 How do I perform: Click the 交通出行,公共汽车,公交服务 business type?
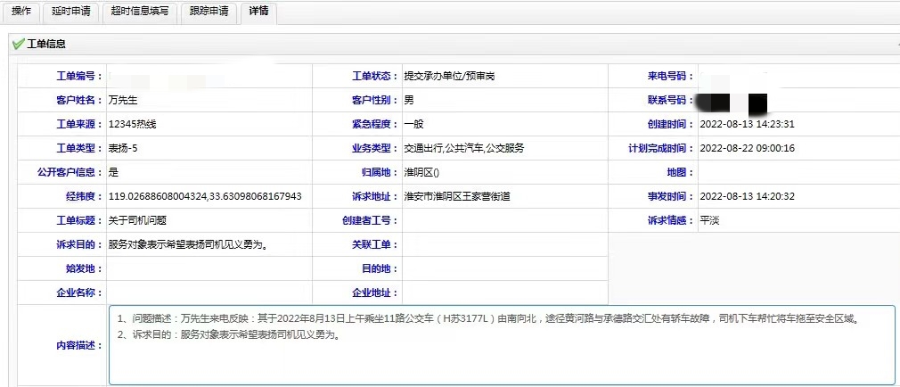click(464, 149)
